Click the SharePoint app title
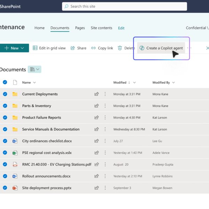Viewport: 209px width, 209px height. pos(10,6)
